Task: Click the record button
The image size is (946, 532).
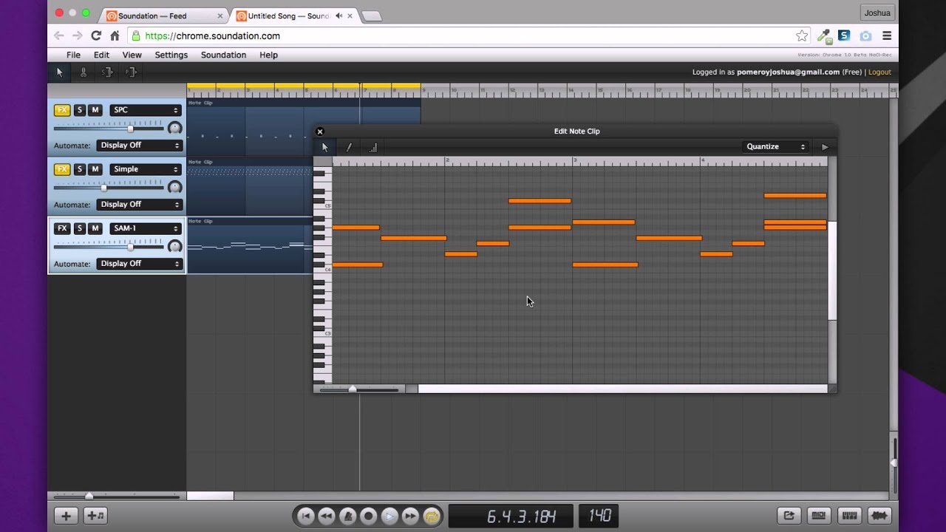Action: (368, 516)
